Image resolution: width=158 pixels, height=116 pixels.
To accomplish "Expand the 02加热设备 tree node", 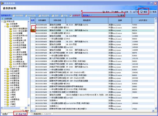I will pos(5,69).
